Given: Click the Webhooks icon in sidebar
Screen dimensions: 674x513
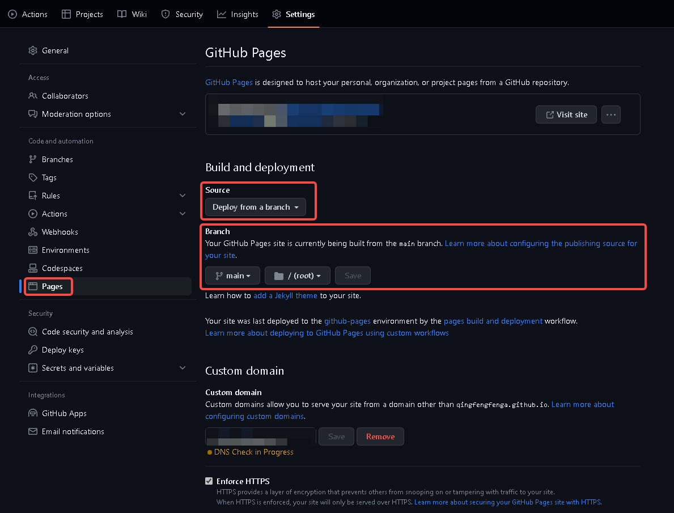Looking at the screenshot, I should (x=33, y=232).
